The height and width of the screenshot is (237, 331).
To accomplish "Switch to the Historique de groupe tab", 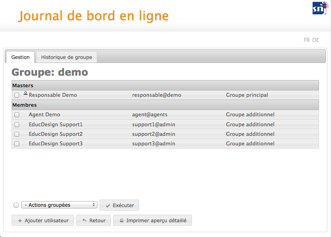I will tap(66, 57).
